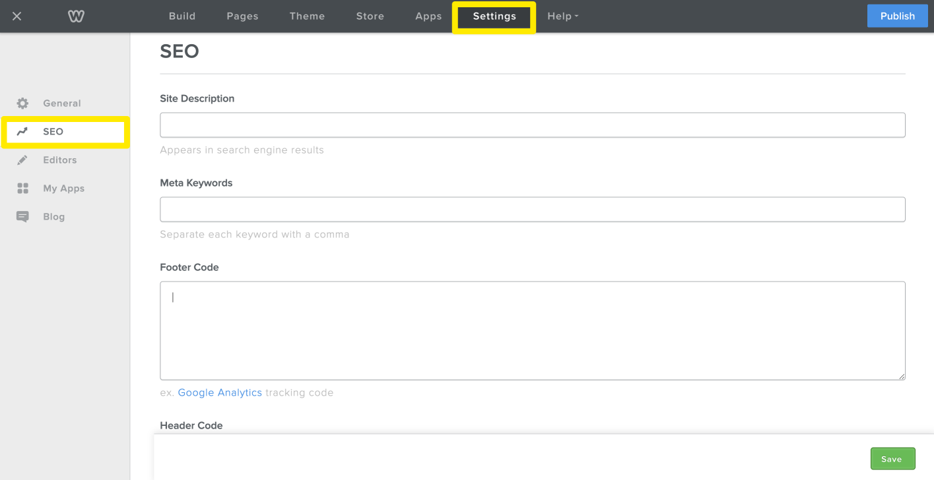
Task: Go to the Theme tab
Action: (x=307, y=16)
